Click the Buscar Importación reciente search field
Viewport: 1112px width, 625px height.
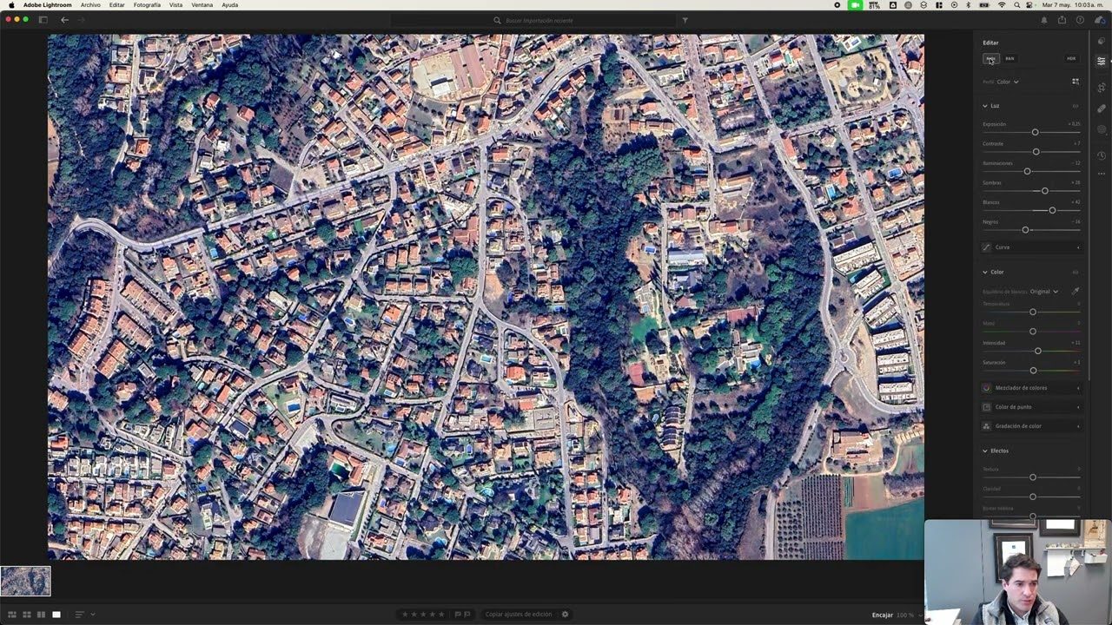click(534, 20)
